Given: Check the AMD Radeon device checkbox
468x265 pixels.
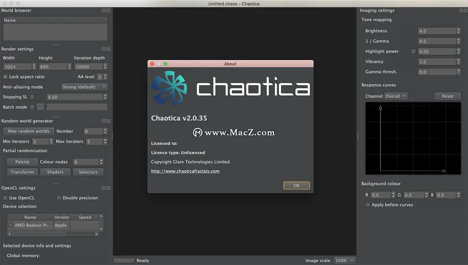Looking at the screenshot, I should tap(11, 225).
